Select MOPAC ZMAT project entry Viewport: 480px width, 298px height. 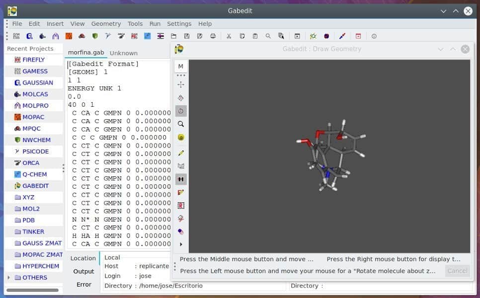click(x=34, y=255)
